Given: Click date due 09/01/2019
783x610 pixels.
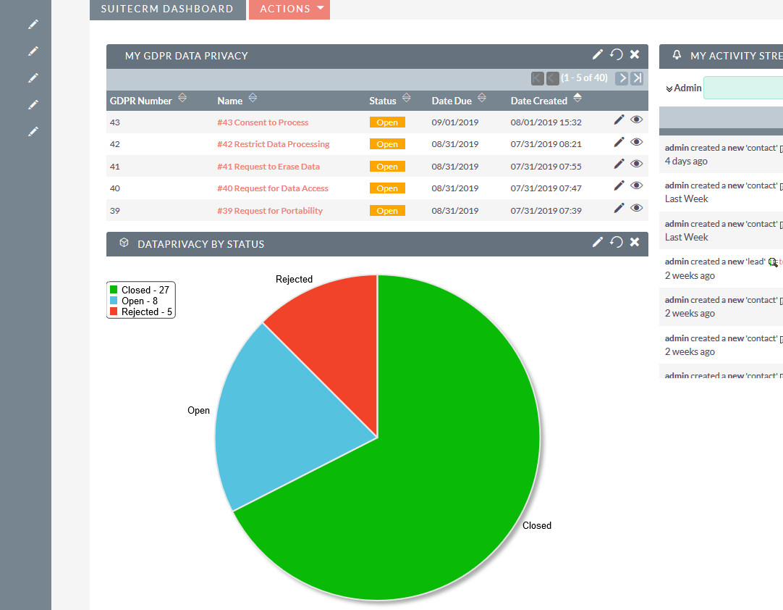Looking at the screenshot, I should [455, 122].
